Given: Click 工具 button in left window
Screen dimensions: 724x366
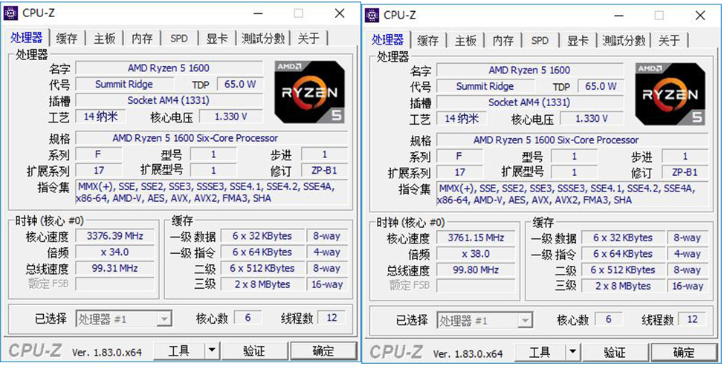Looking at the screenshot, I should [x=179, y=351].
